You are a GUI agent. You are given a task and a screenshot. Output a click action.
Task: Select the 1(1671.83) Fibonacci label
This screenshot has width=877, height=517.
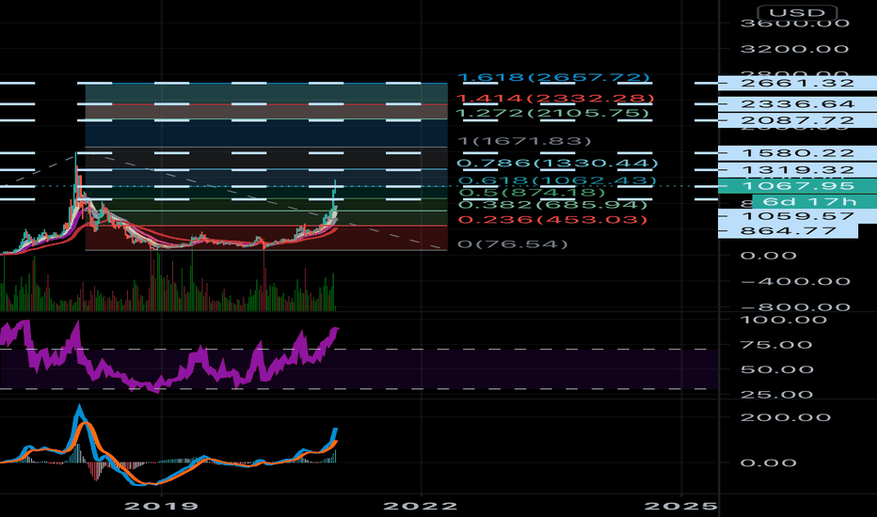pos(524,141)
